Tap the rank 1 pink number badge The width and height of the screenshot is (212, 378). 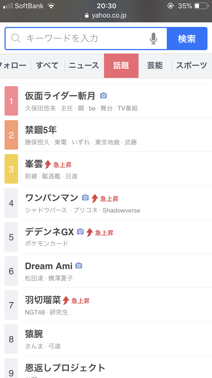click(x=11, y=101)
